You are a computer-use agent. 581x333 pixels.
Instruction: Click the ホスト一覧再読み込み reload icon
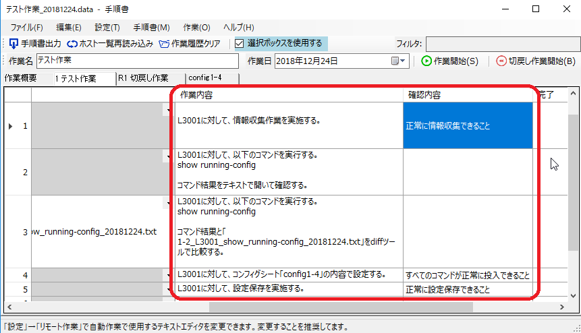(72, 44)
